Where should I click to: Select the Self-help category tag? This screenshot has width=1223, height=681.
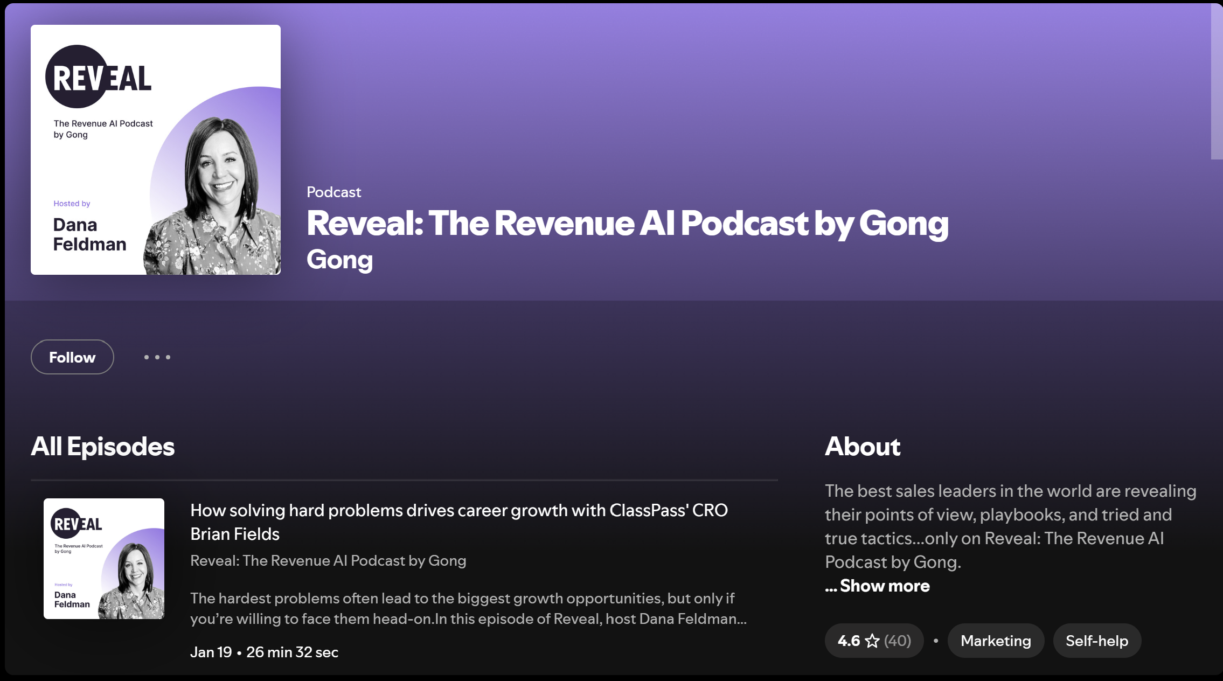1097,641
